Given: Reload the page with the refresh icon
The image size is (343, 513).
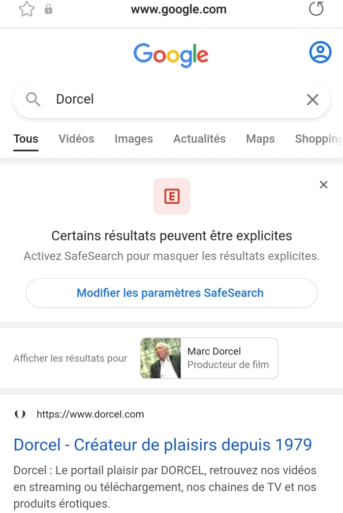Looking at the screenshot, I should [316, 9].
